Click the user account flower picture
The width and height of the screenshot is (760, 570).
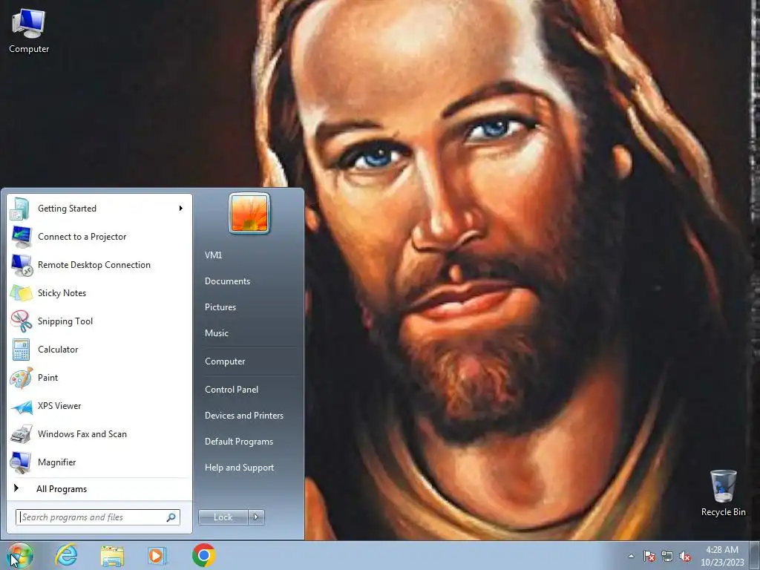(249, 213)
